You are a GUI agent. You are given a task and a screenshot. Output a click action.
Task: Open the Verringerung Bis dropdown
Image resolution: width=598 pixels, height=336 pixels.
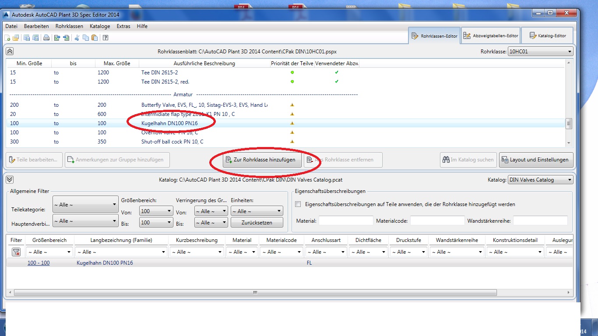point(211,223)
